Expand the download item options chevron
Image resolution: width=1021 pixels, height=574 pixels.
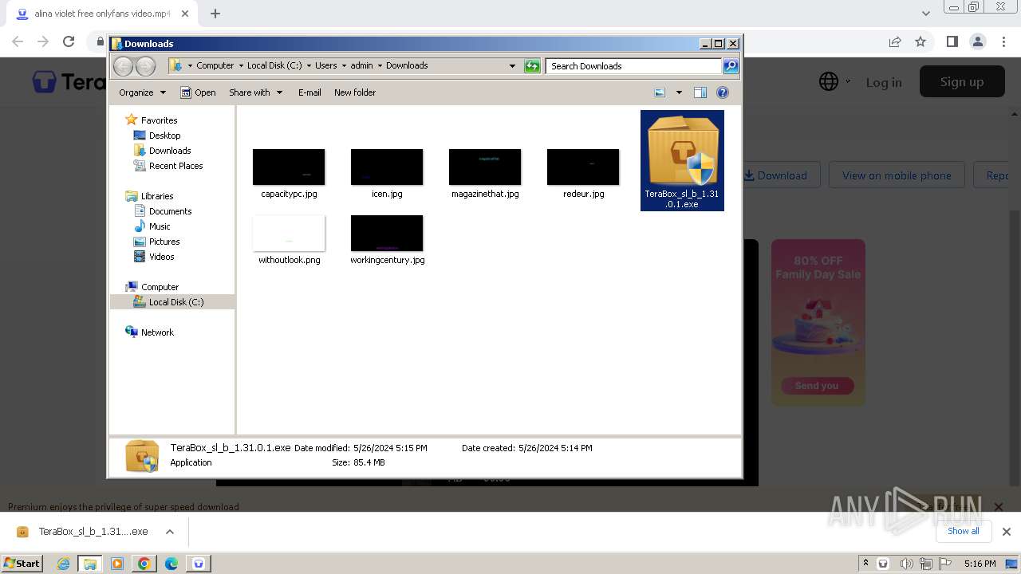click(x=170, y=532)
